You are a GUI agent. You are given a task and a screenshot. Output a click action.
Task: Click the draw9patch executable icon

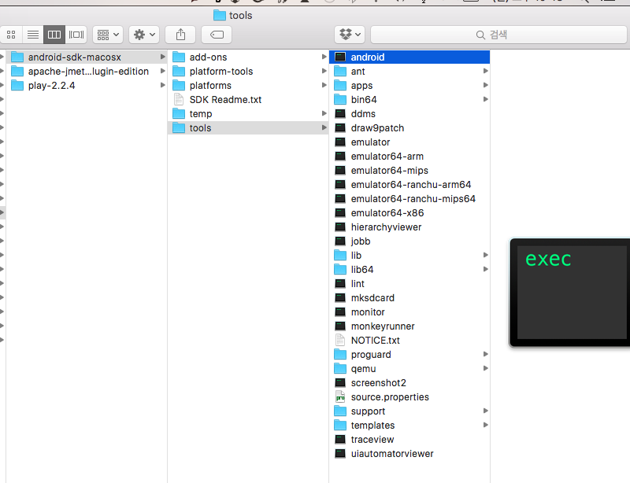click(340, 128)
